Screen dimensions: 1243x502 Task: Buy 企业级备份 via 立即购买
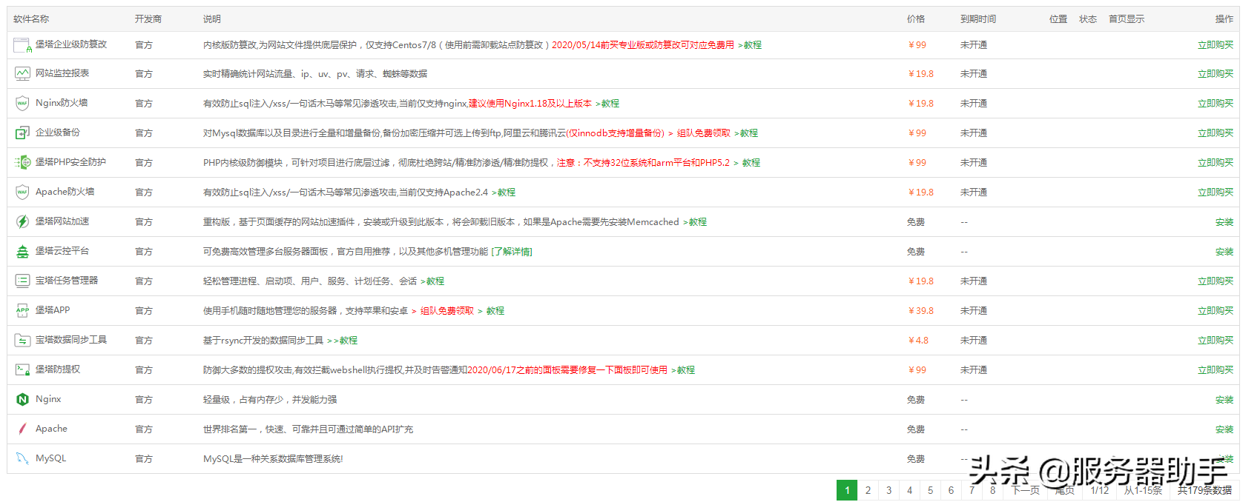pyautogui.click(x=1216, y=133)
